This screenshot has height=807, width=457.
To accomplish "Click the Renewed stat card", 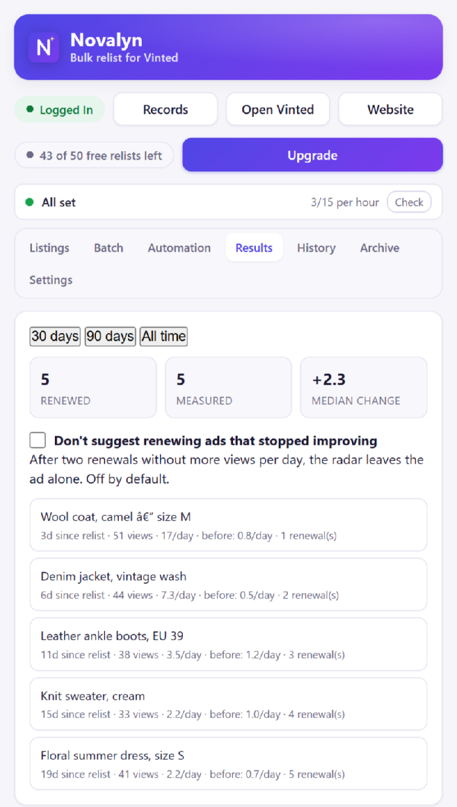I will tap(93, 387).
